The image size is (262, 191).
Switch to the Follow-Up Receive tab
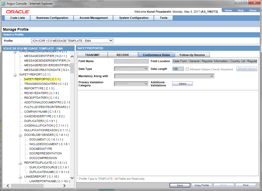click(x=192, y=55)
